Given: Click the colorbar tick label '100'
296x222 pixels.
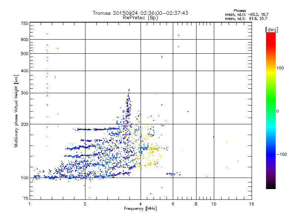Looking at the screenshot, I should tap(280, 68).
